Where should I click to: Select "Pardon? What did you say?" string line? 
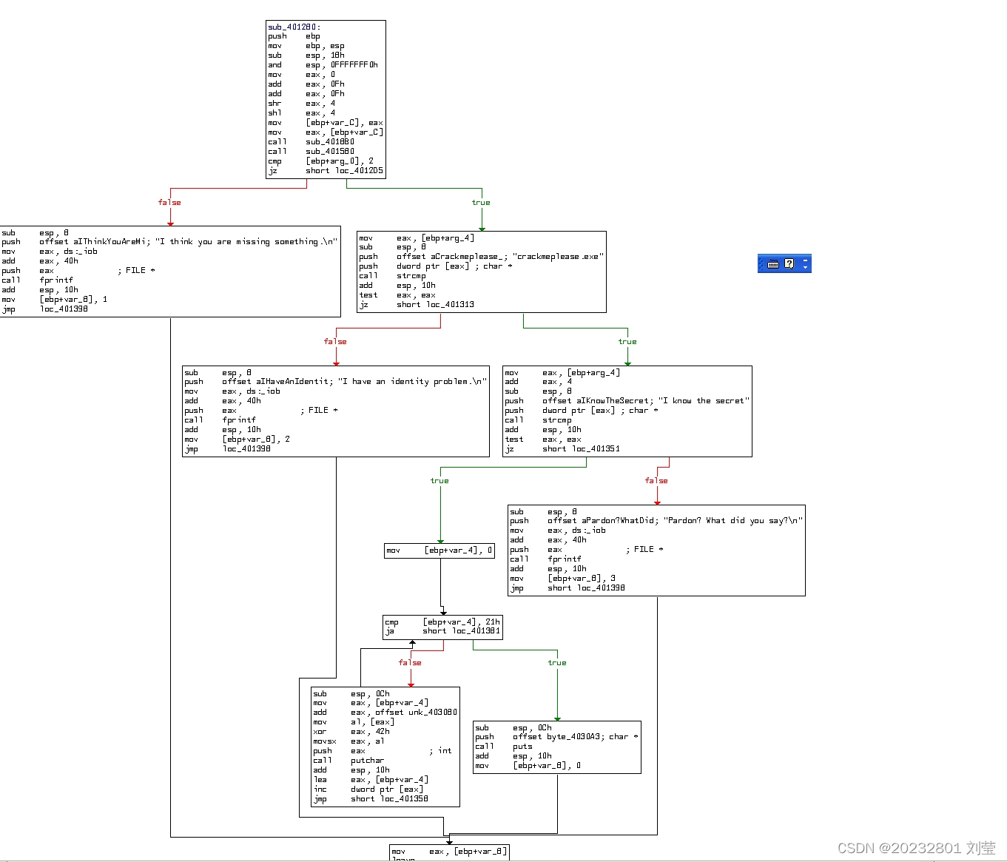coord(656,520)
